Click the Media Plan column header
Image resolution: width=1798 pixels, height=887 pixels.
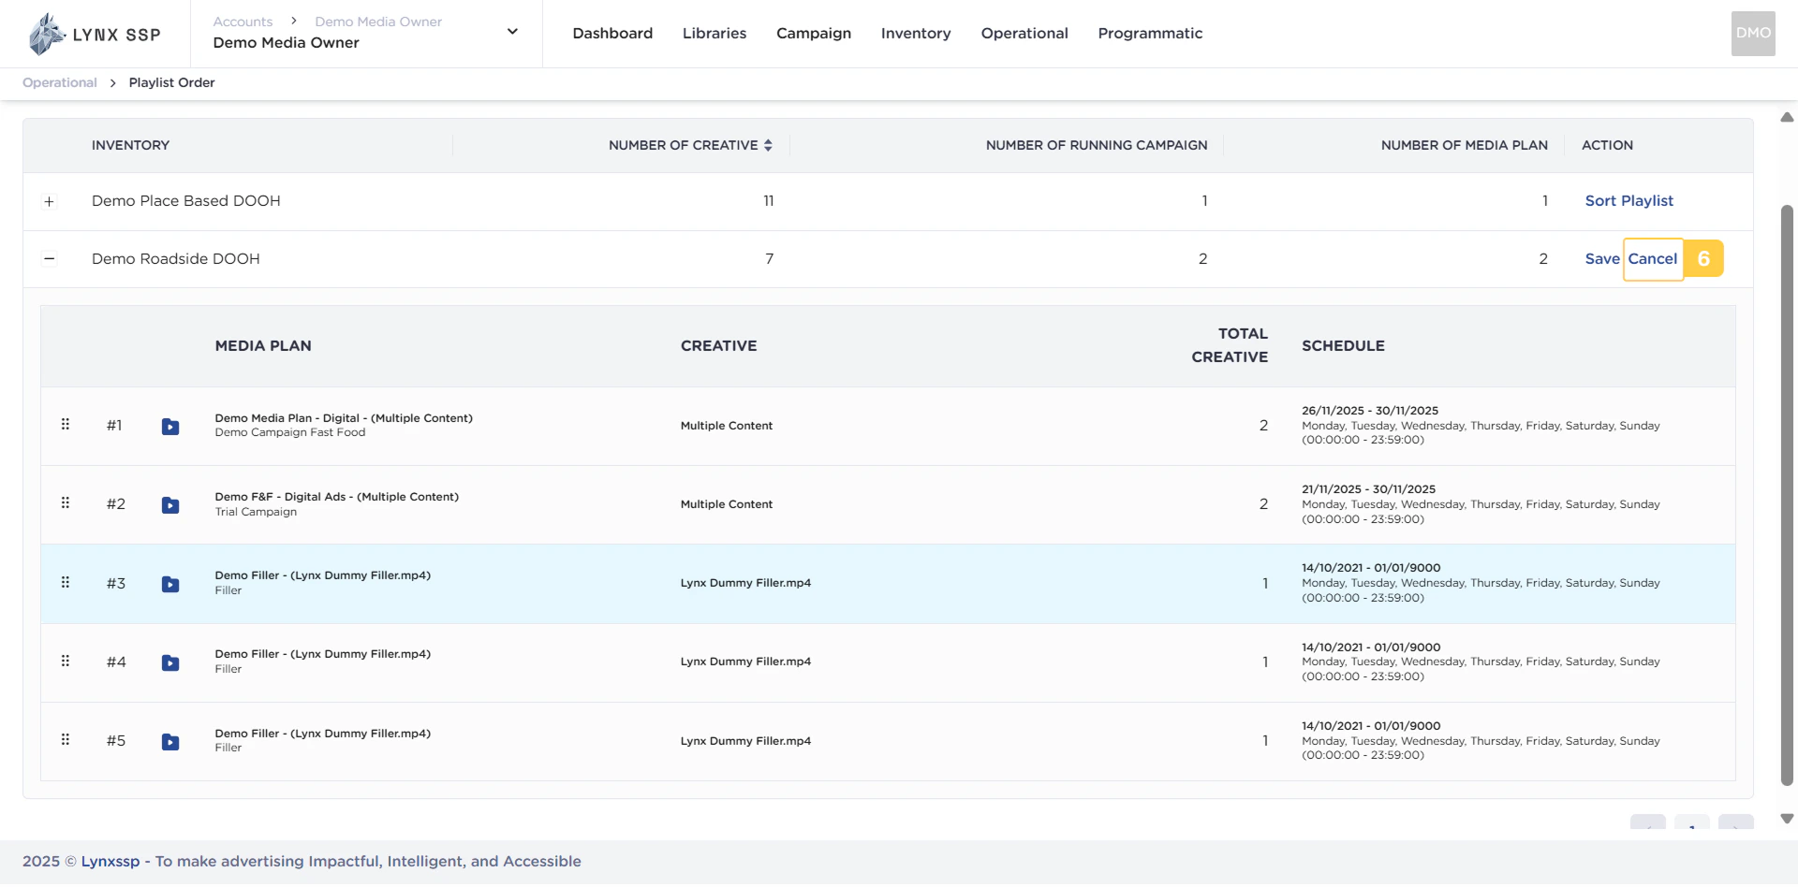tap(263, 346)
